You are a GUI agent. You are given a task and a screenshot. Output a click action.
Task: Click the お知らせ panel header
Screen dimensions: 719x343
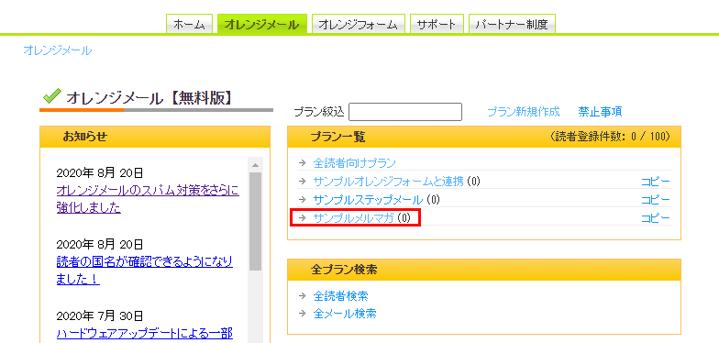coord(155,137)
